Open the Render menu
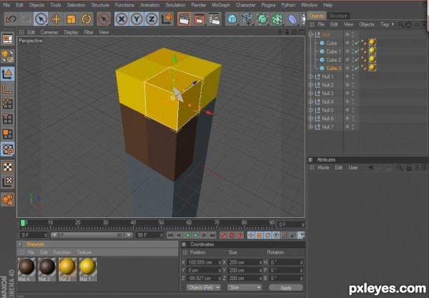Image resolution: width=429 pixels, height=298 pixels. (x=199, y=5)
